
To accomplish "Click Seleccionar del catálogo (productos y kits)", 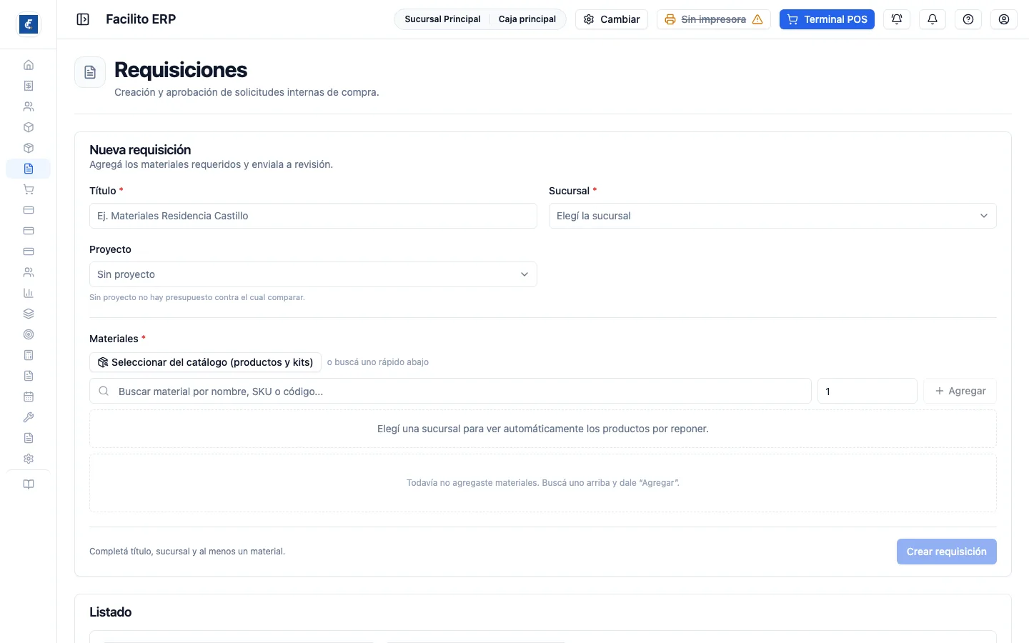I will (x=205, y=362).
